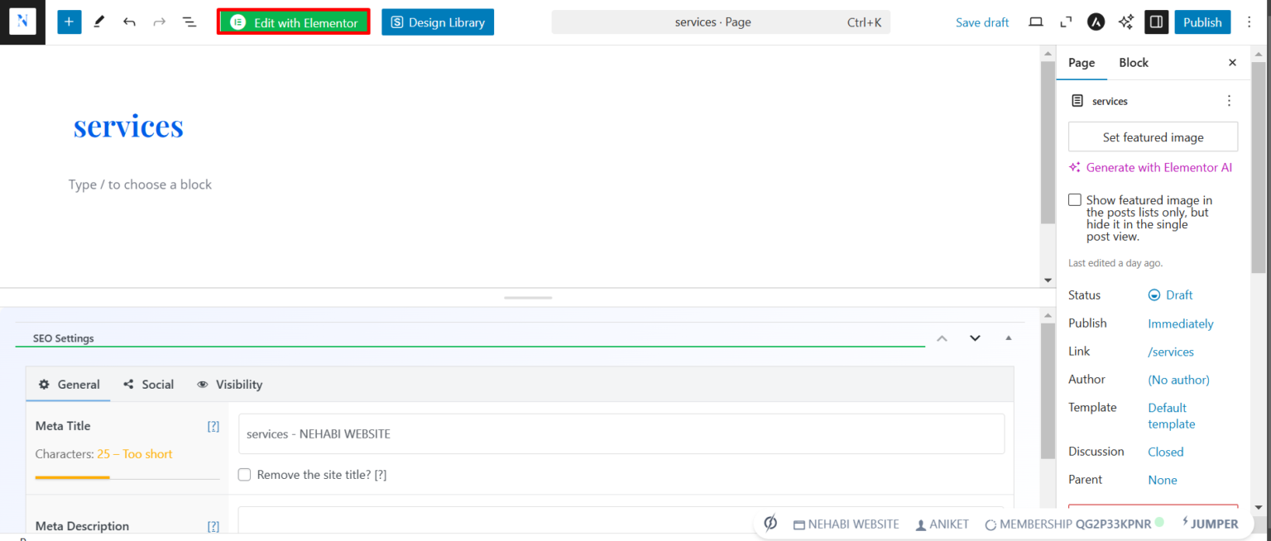Toggle the Settings sidebar panel icon
The height and width of the screenshot is (541, 1271).
(1156, 22)
